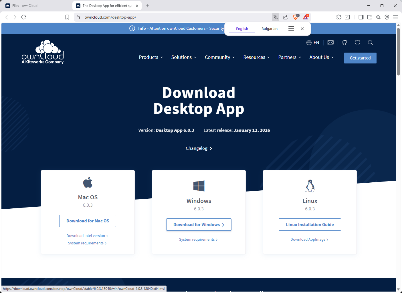Open the Changelog link
This screenshot has height=293, width=402.
199,148
